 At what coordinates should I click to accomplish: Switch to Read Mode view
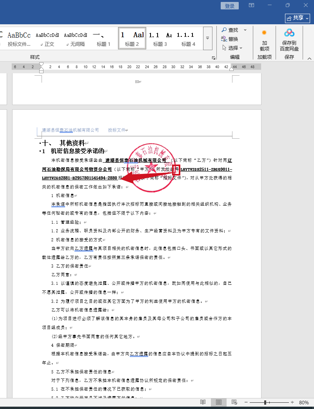tap(203, 402)
